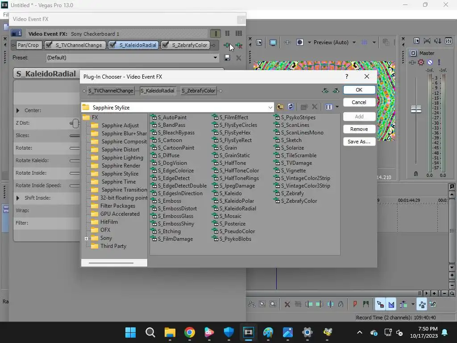
Task: Click the Dim Output speaker icon
Action: click(437, 41)
